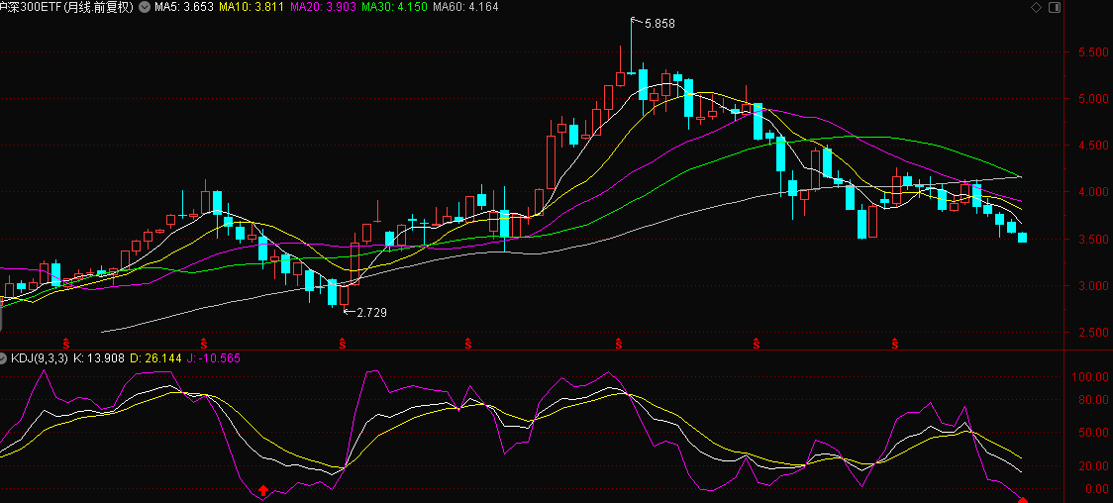Click the first red S marker on left
Image resolution: width=1113 pixels, height=503 pixels.
67,343
